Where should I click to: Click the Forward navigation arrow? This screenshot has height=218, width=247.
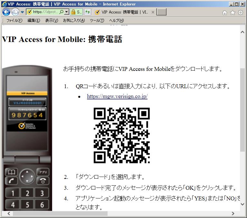pyautogui.click(x=15, y=12)
